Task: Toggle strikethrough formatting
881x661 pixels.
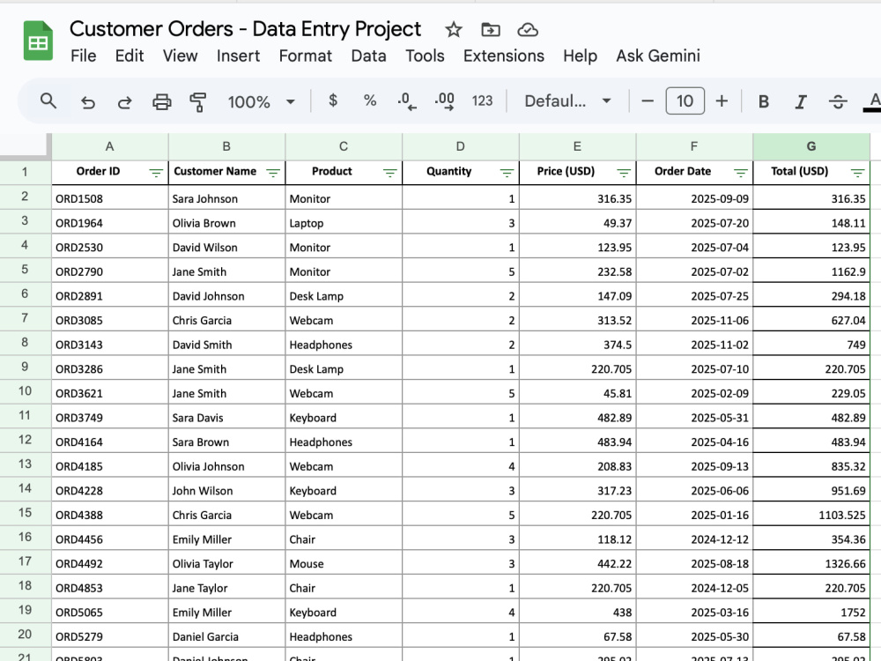Action: point(838,101)
